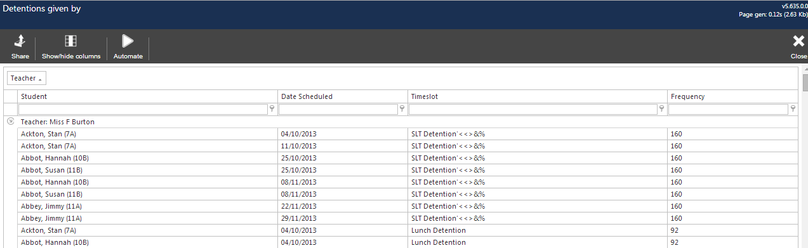The width and height of the screenshot is (808, 248).
Task: Select first Lunch Detention row for Ackton, Stan
Action: [407, 230]
